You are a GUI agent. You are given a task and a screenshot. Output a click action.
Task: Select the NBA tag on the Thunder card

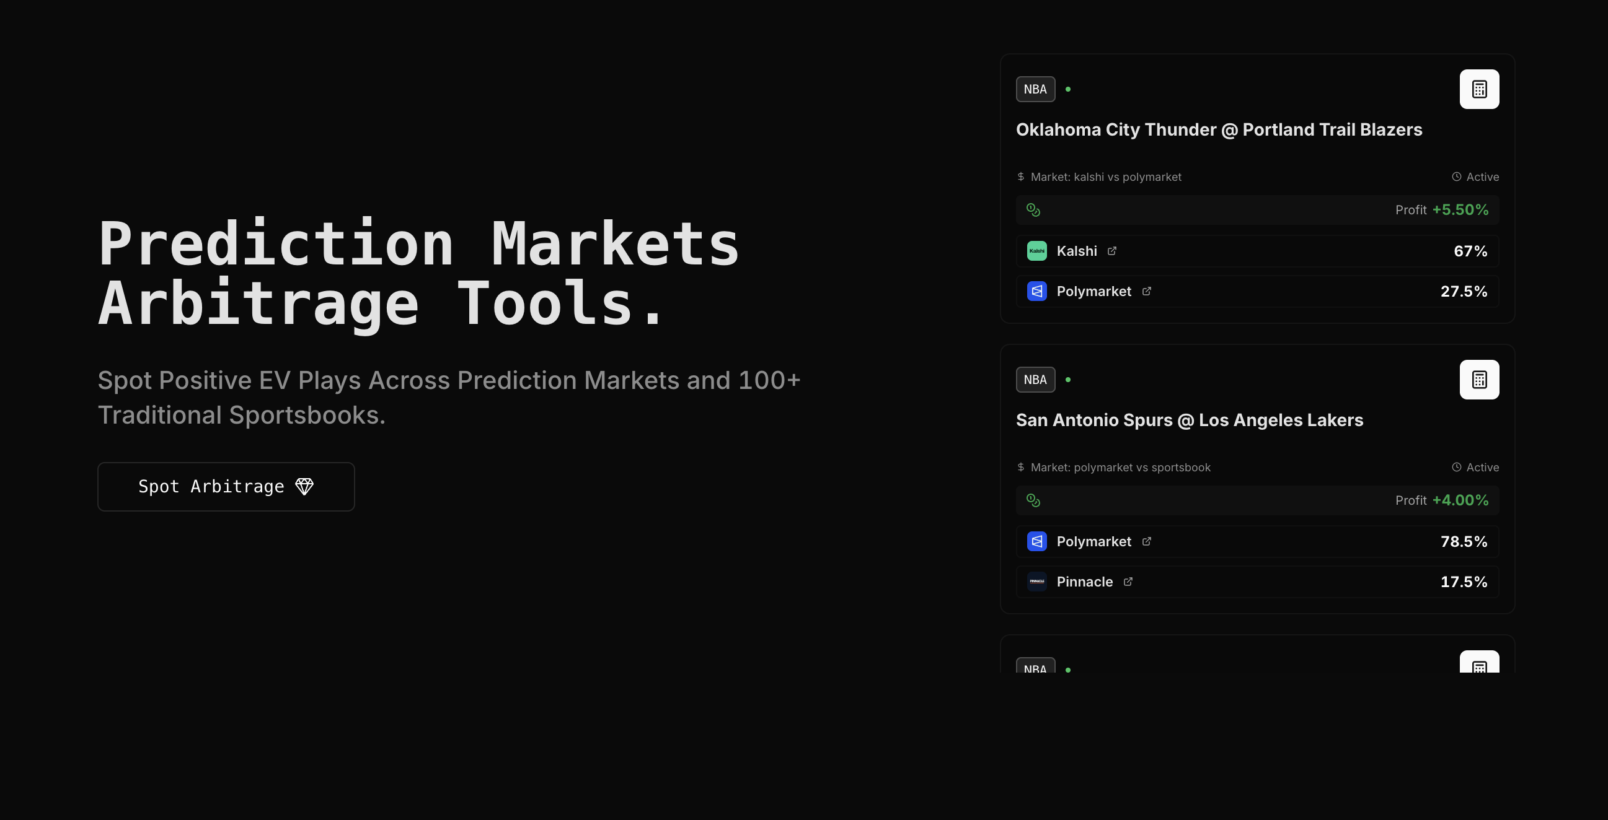point(1035,89)
